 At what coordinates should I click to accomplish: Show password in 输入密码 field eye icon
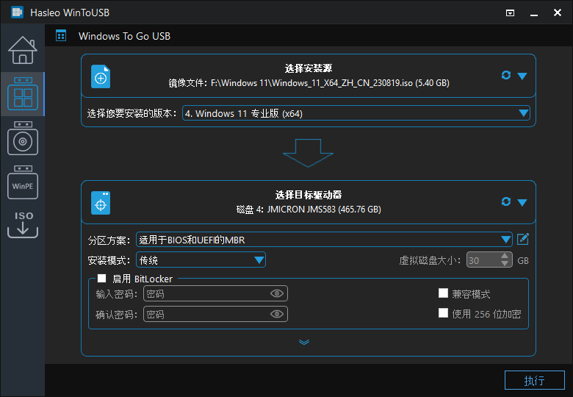tap(277, 293)
